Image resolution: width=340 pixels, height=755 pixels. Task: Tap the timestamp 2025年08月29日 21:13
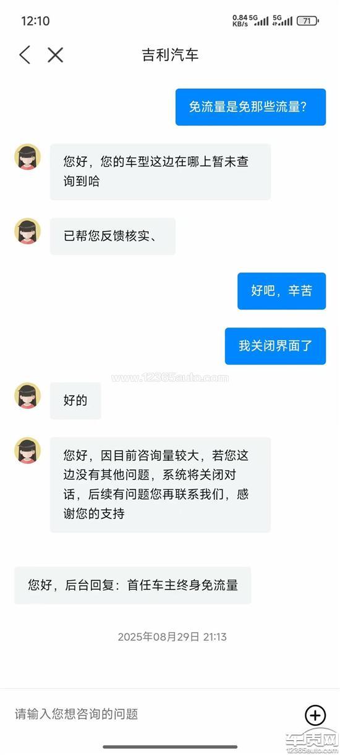(x=172, y=636)
